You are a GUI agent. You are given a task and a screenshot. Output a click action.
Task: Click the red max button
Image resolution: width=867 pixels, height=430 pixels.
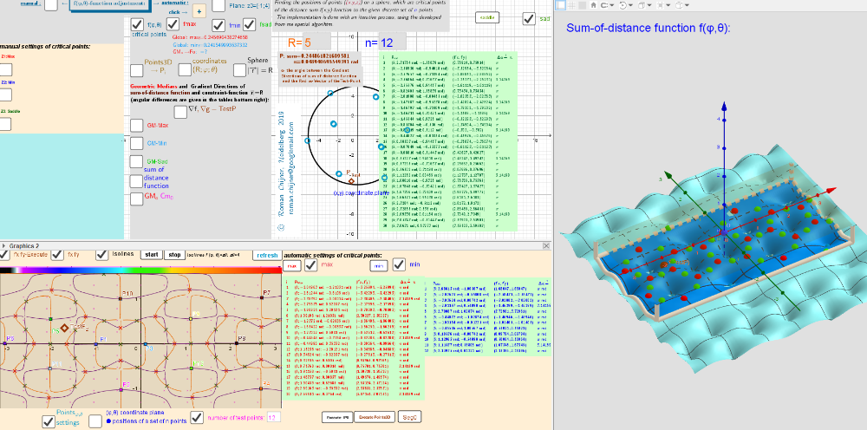[292, 266]
